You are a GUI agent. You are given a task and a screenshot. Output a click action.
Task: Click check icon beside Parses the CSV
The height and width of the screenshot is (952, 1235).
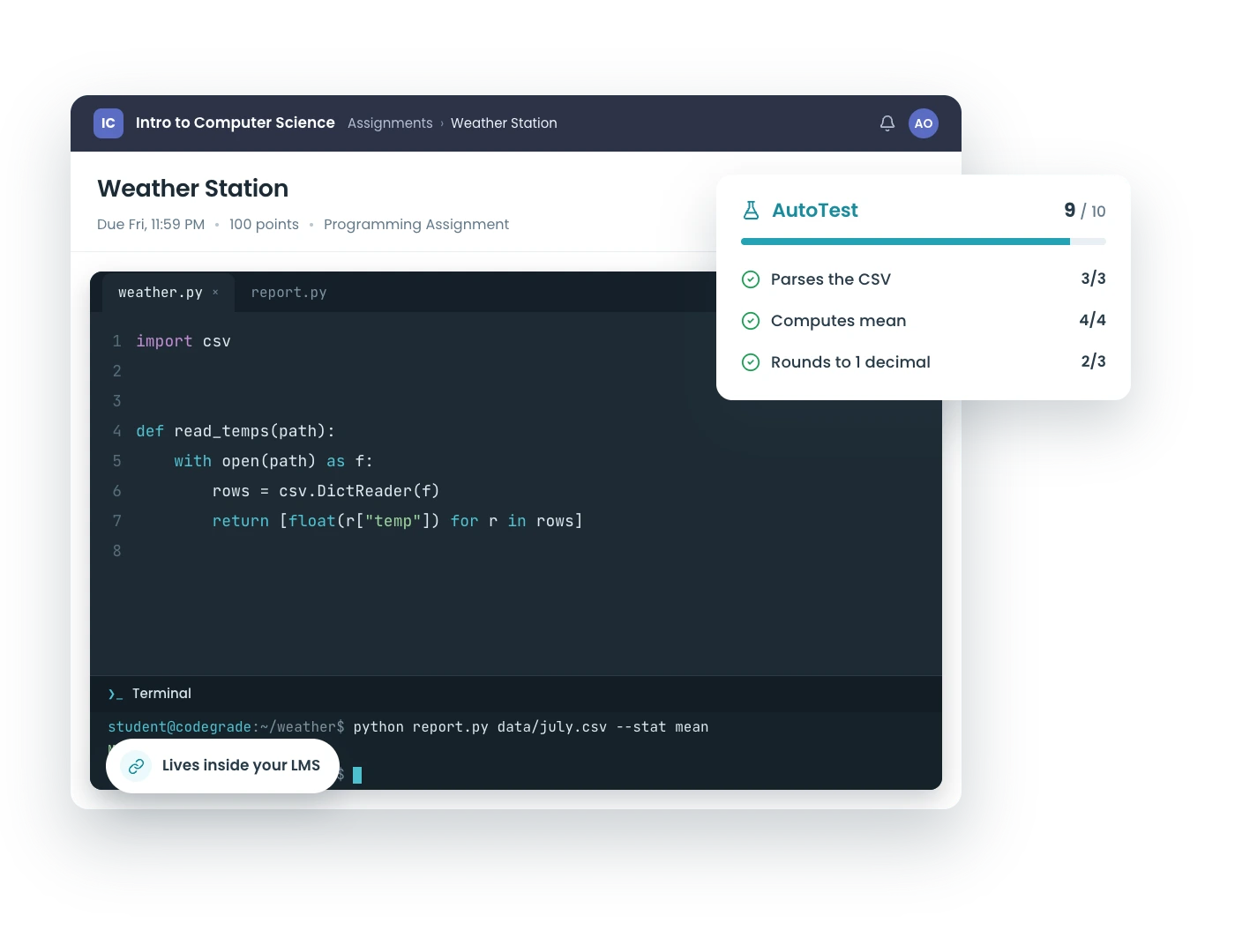[x=751, y=279]
